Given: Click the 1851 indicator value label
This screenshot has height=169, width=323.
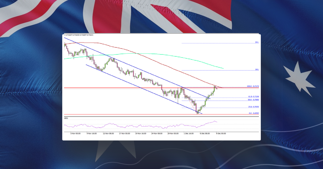Looking at the screenshot, I should pyautogui.click(x=65, y=118).
